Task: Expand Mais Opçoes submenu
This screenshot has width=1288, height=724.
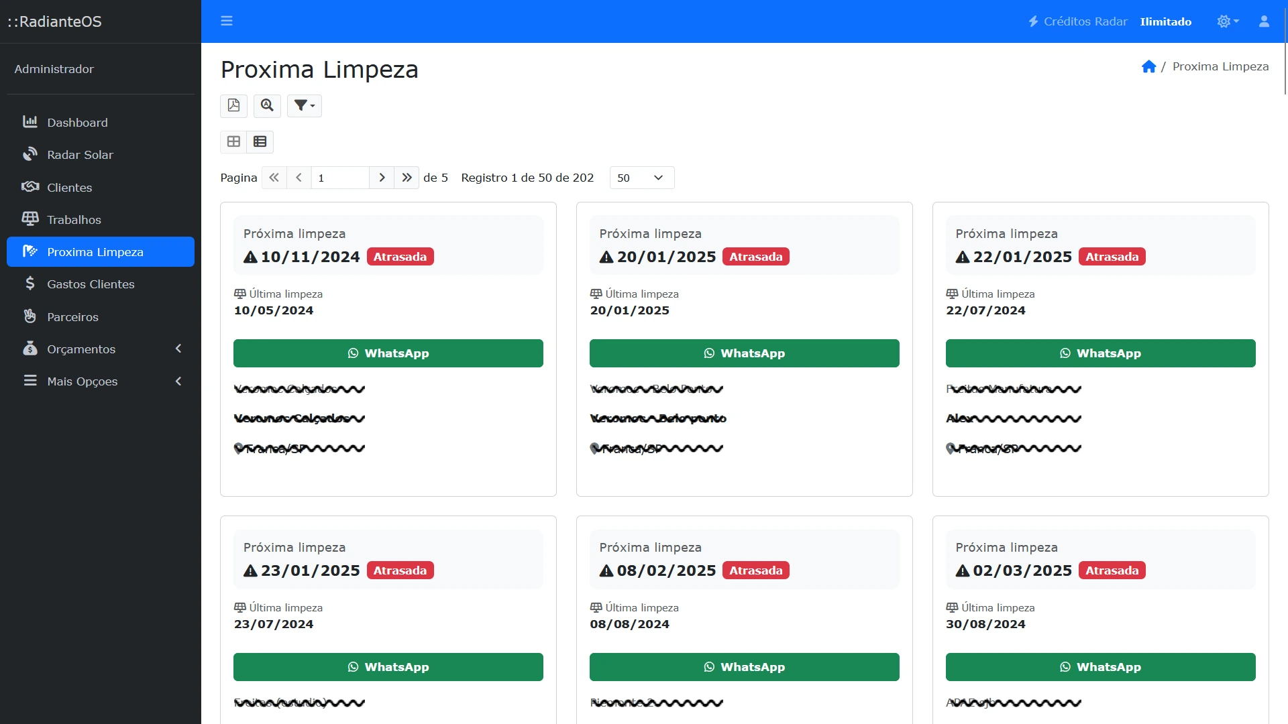Action: tap(101, 381)
